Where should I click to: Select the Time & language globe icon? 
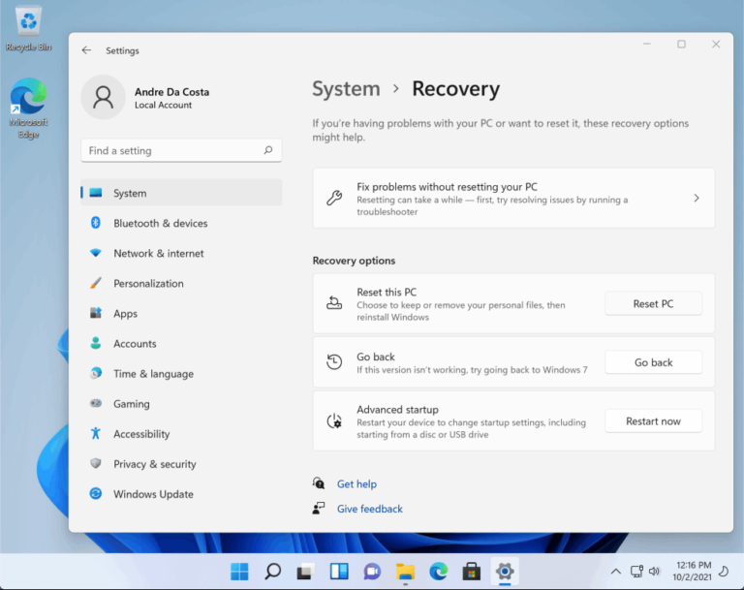pos(95,373)
